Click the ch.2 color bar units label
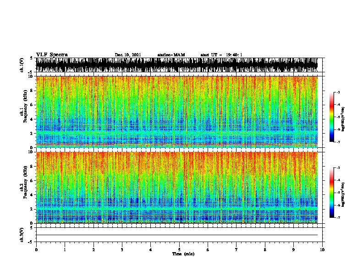This screenshot has height=280, width=363. pyautogui.click(x=343, y=194)
